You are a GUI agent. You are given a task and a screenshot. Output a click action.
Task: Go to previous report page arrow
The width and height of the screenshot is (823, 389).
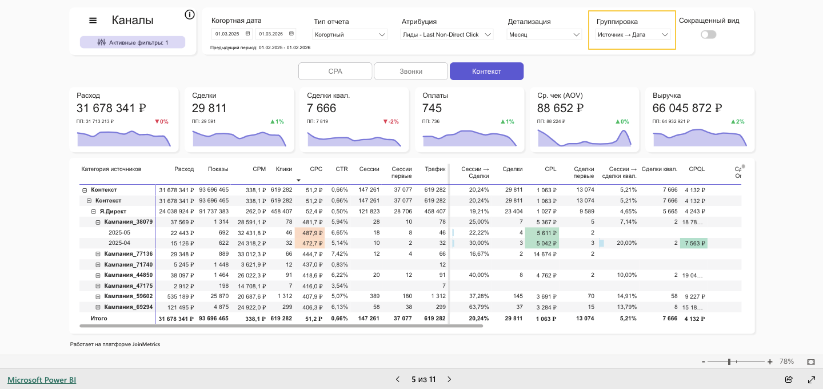point(398,379)
